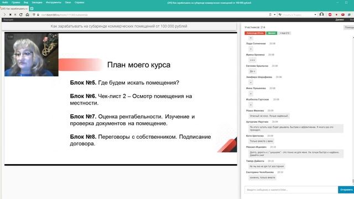Bookmark this page with bookmark icon
The width and height of the screenshot is (354, 199).
(270, 15)
